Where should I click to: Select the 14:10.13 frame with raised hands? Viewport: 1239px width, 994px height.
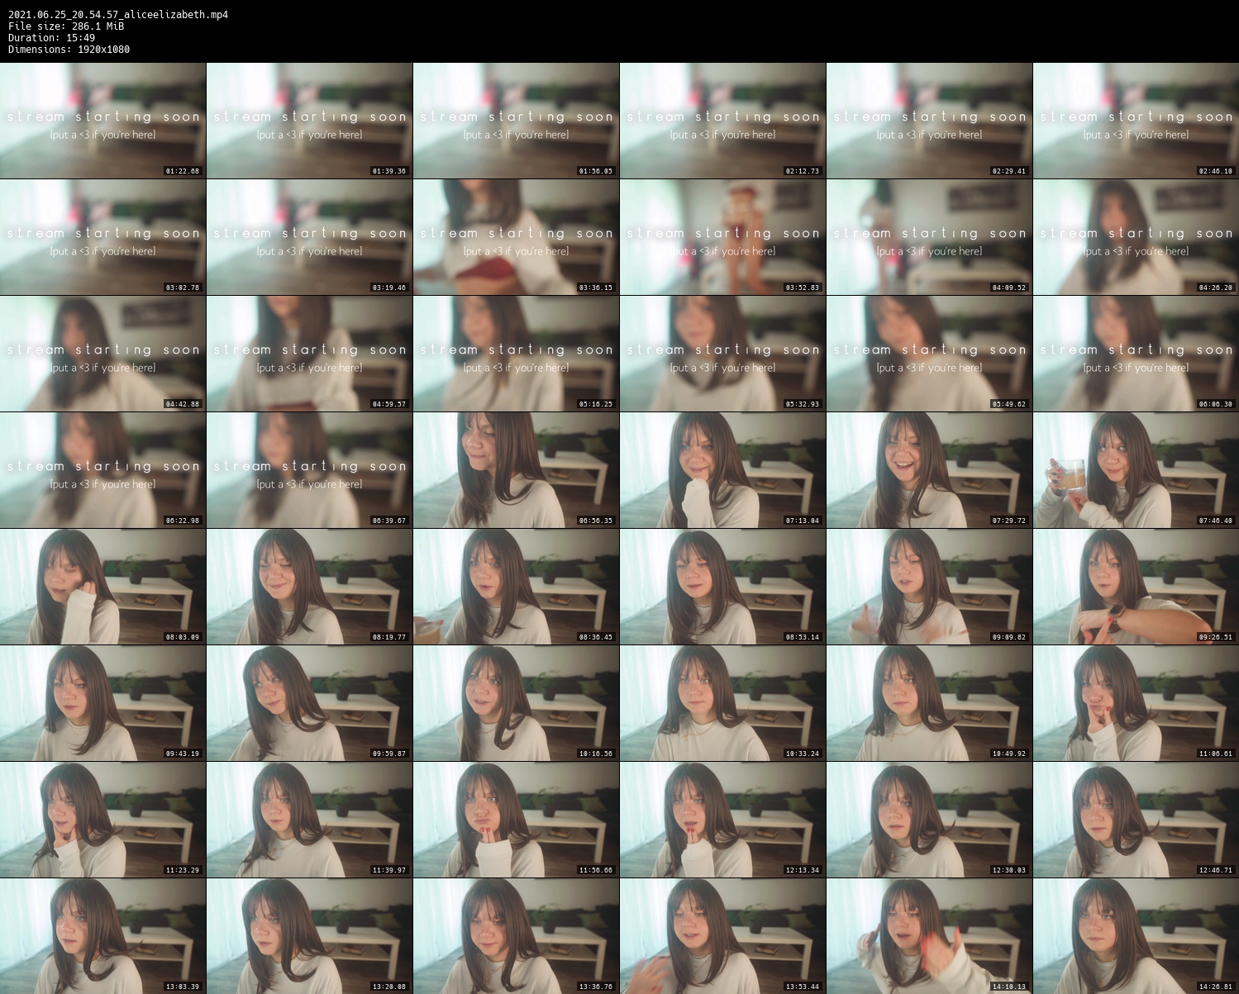pyautogui.click(x=929, y=936)
